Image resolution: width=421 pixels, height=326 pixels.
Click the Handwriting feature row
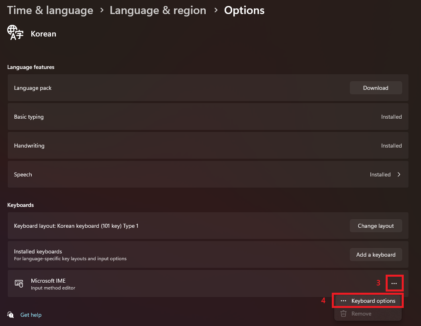[x=29, y=146]
